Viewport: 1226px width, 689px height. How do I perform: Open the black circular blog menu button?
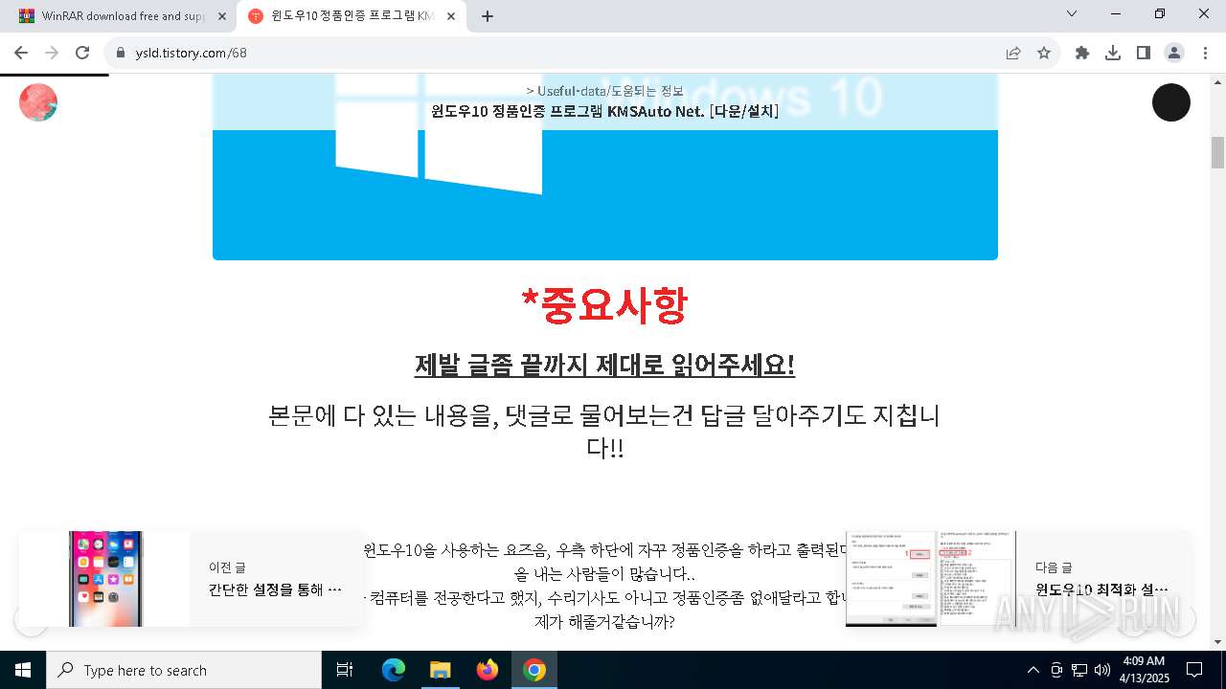click(1170, 102)
